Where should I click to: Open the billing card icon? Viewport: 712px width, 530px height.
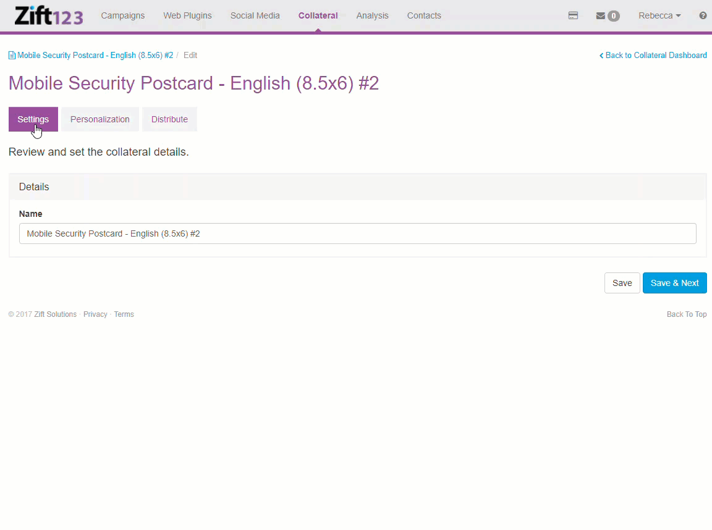pos(573,15)
